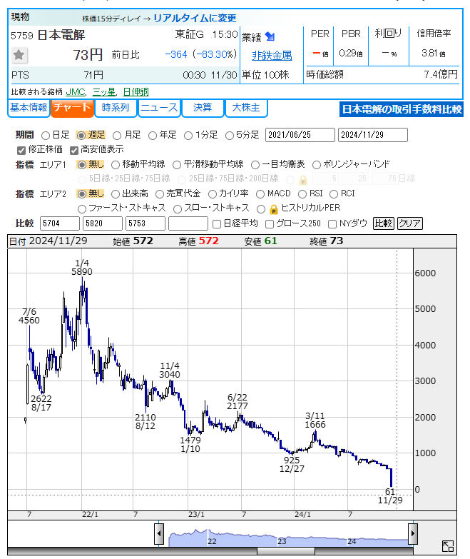Click comparison code field 5820
Viewport: 470px width, 559px height.
[102, 223]
